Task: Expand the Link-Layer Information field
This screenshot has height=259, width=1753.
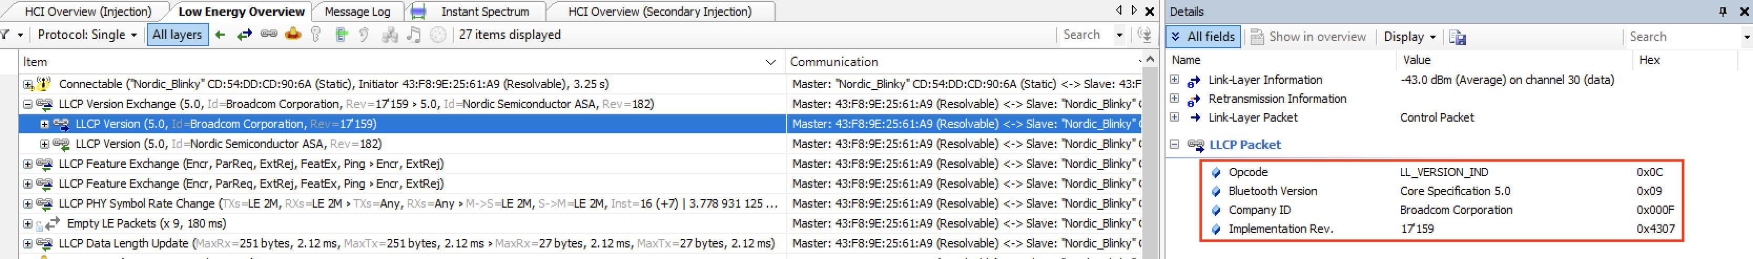Action: point(1174,80)
